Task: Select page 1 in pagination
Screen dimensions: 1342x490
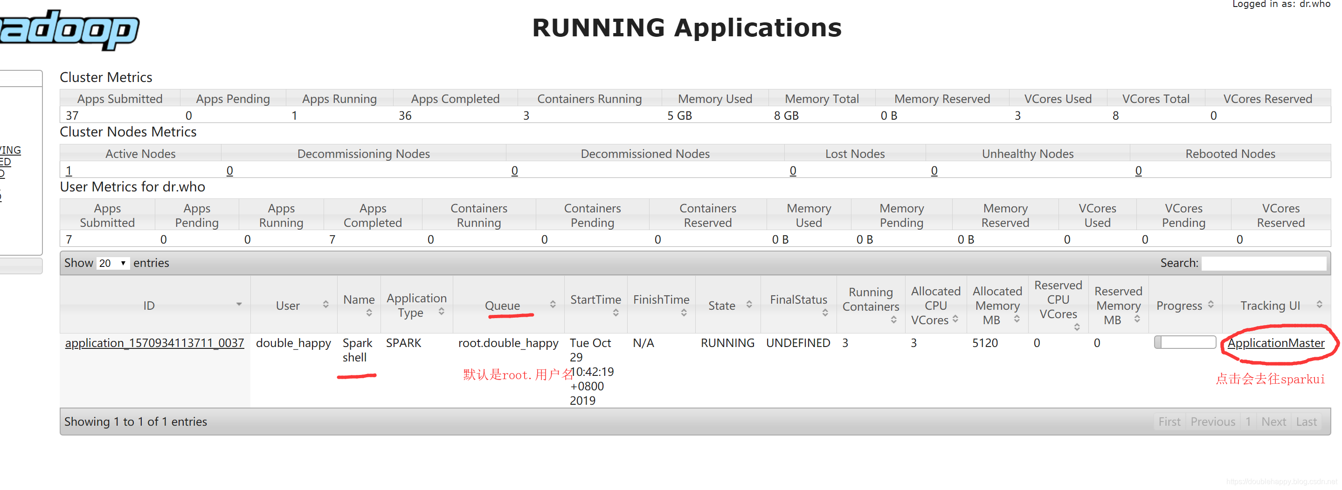Action: pos(1248,422)
